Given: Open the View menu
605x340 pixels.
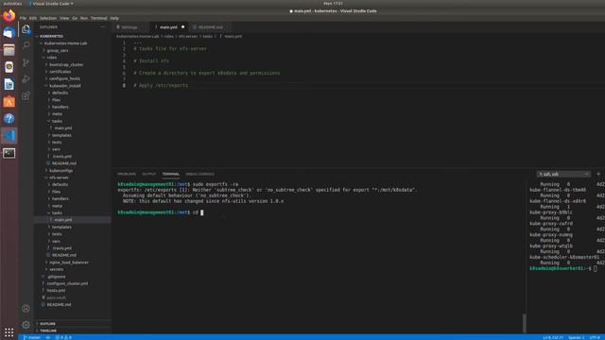Looking at the screenshot, I should point(64,18).
